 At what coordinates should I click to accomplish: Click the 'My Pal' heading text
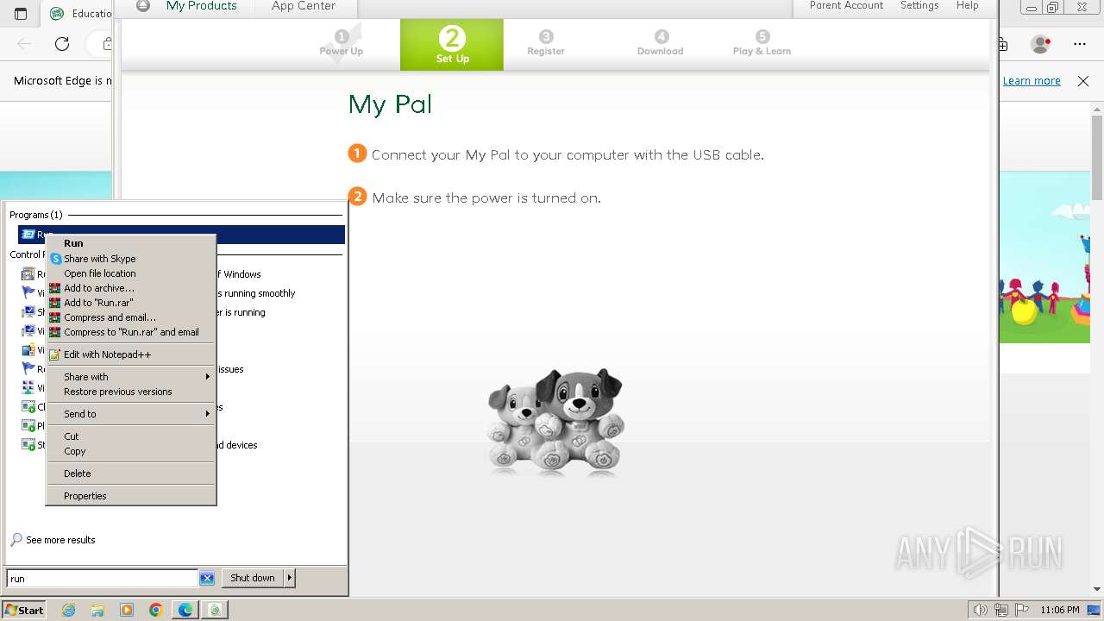[390, 104]
